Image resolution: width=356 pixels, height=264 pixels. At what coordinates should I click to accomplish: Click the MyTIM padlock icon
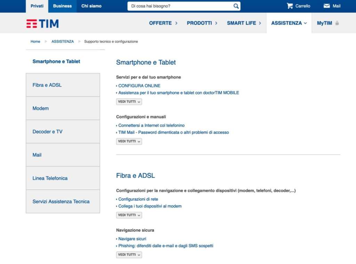click(337, 23)
